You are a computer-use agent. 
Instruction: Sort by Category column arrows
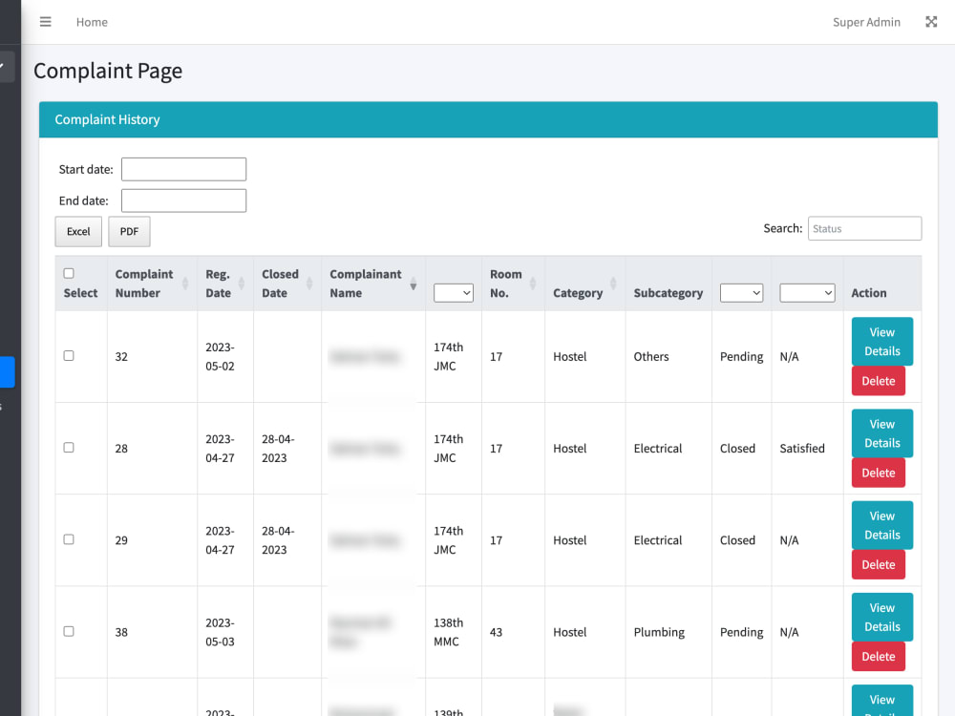pyautogui.click(x=613, y=284)
